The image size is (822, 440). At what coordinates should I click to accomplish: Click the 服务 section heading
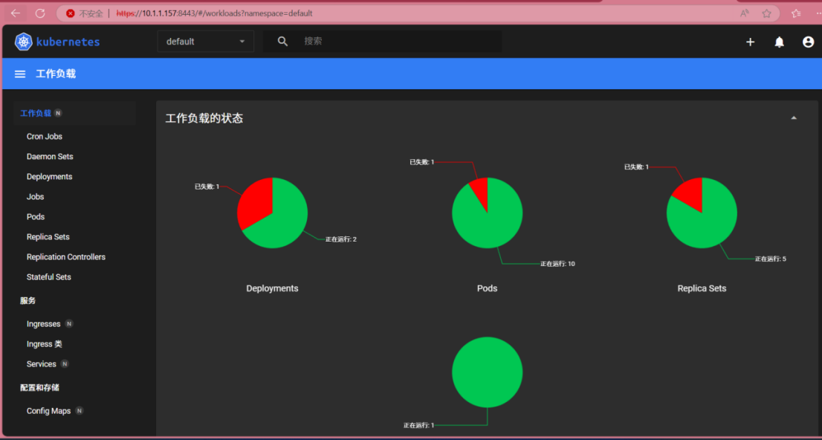(x=27, y=300)
